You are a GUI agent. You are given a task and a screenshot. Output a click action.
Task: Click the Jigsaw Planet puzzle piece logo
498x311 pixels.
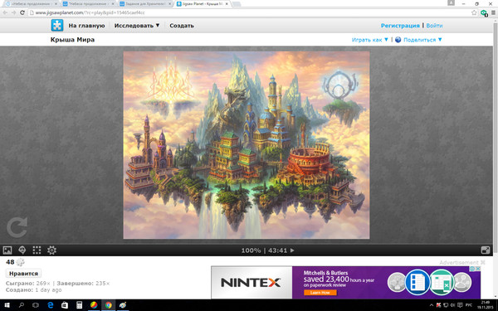[57, 26]
